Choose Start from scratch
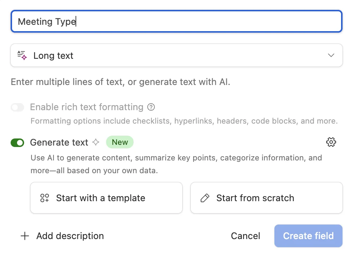 266,198
